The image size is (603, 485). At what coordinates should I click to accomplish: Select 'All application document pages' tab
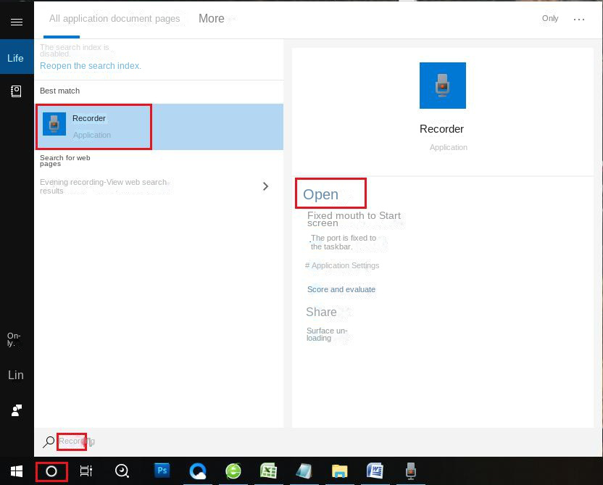[x=115, y=19]
